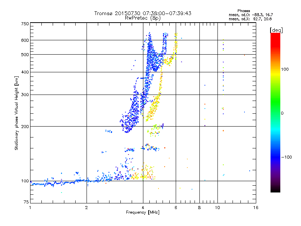The width and height of the screenshot is (301, 226).
Task: Click the y-axis tick label '750'
Action: pos(25,24)
